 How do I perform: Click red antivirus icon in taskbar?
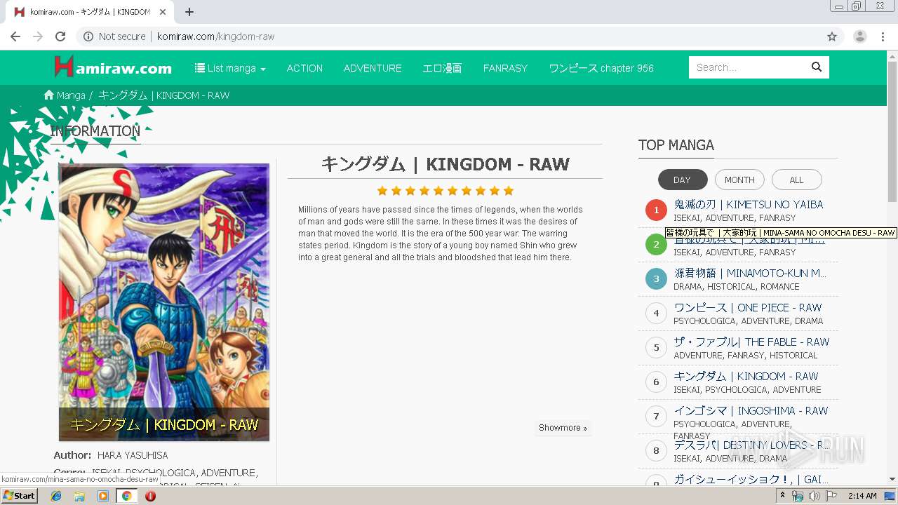[x=150, y=496]
